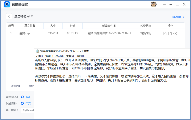Open the 查看(V) menu in Notepad
The width and height of the screenshot is (191, 120).
(70, 56)
